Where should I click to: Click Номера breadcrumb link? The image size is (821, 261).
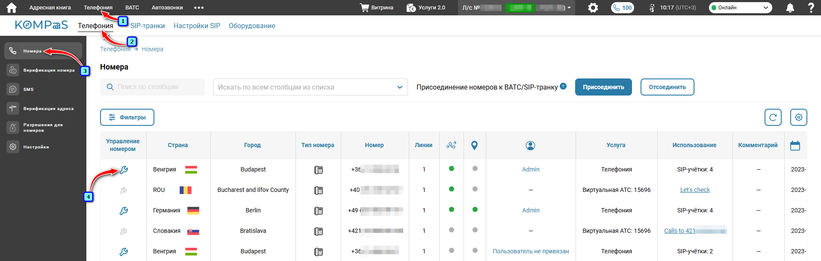152,49
